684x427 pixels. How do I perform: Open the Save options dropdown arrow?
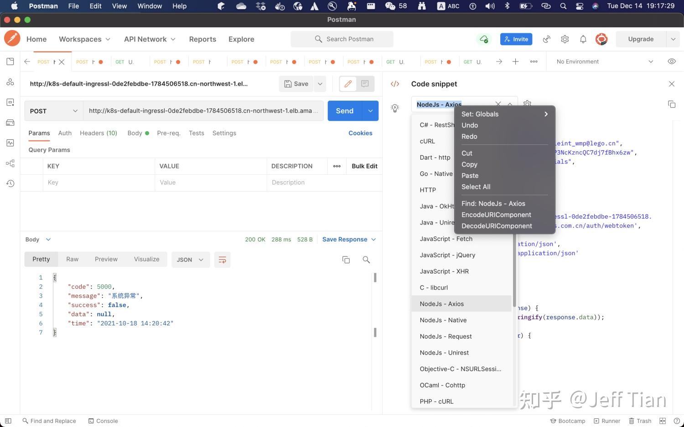(x=320, y=84)
